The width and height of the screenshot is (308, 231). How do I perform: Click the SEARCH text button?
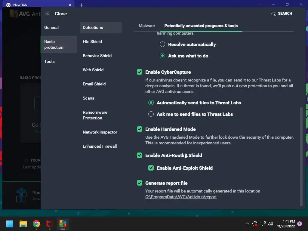(285, 14)
